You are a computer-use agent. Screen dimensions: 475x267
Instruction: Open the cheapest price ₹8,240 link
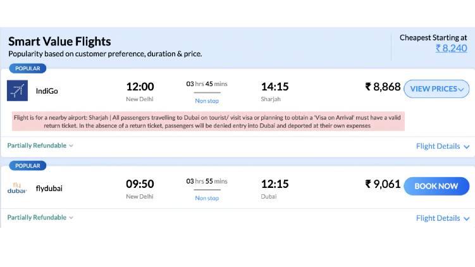coord(451,48)
